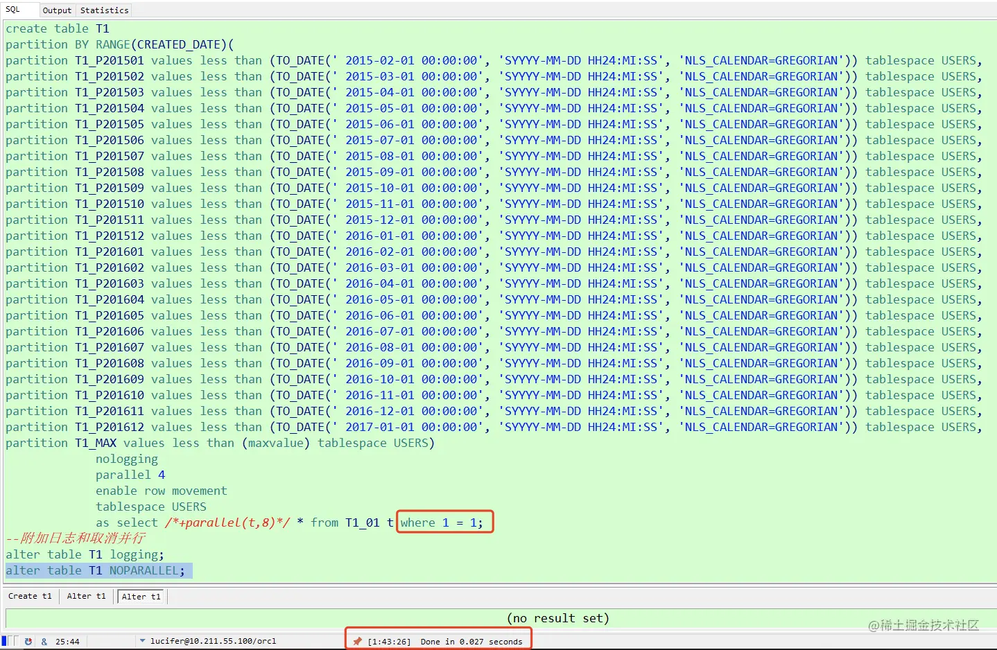Click the T1_01 source table name in the select
997x650 pixels.
click(363, 522)
